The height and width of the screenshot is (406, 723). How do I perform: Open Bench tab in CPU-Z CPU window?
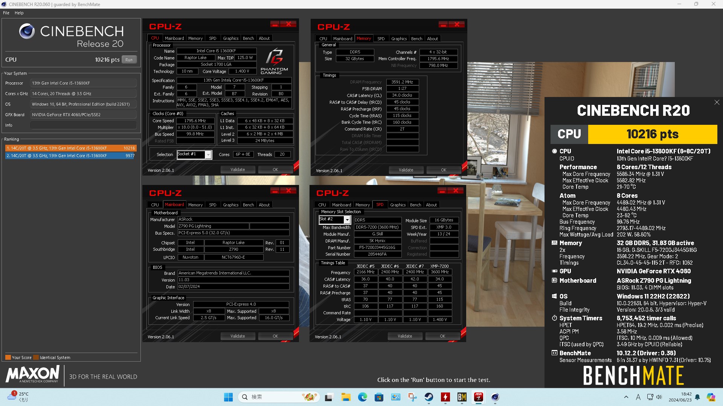click(x=248, y=38)
